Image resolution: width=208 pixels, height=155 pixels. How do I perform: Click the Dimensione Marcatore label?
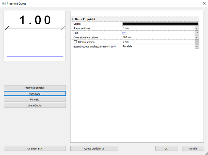pyautogui.click(x=86, y=38)
